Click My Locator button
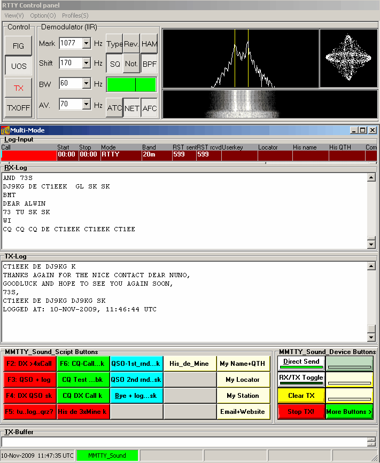380x463 pixels. (243, 380)
